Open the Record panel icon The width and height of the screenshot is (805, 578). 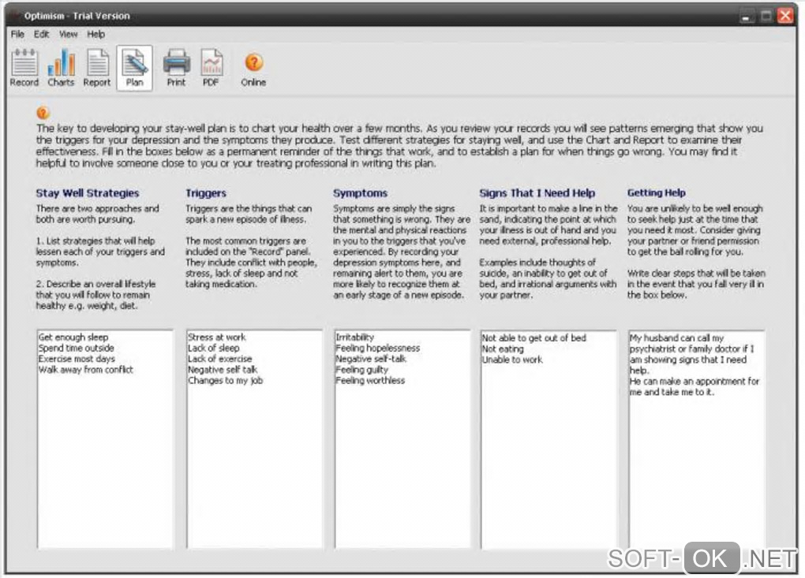24,69
